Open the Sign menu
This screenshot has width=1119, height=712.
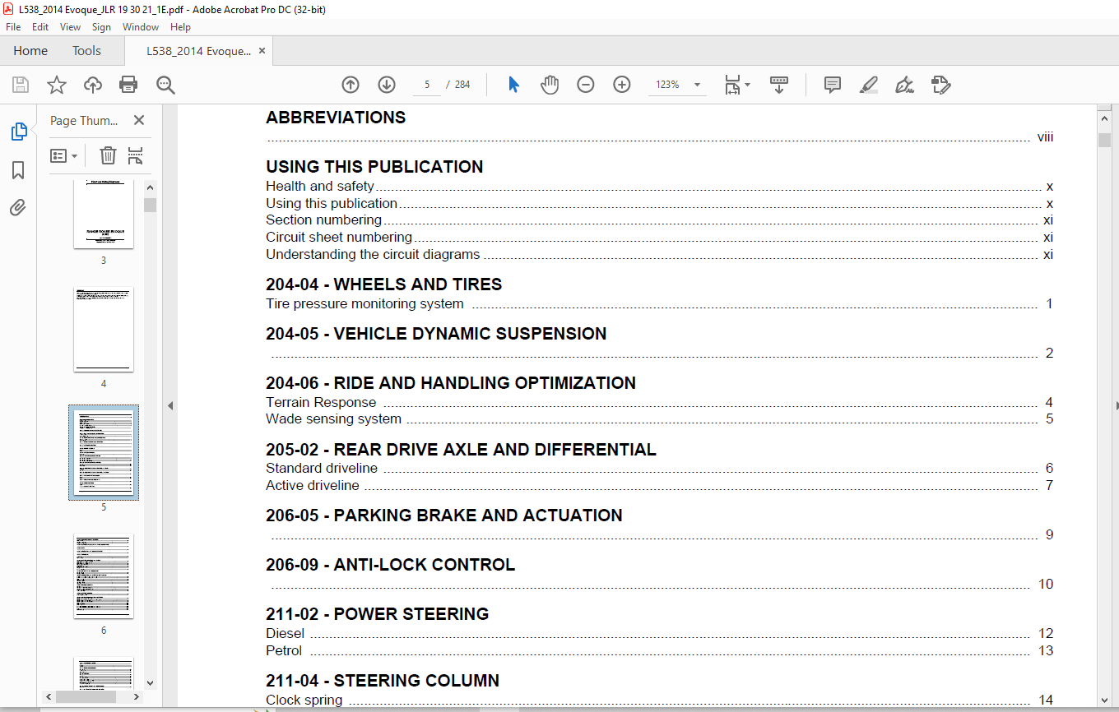click(101, 27)
